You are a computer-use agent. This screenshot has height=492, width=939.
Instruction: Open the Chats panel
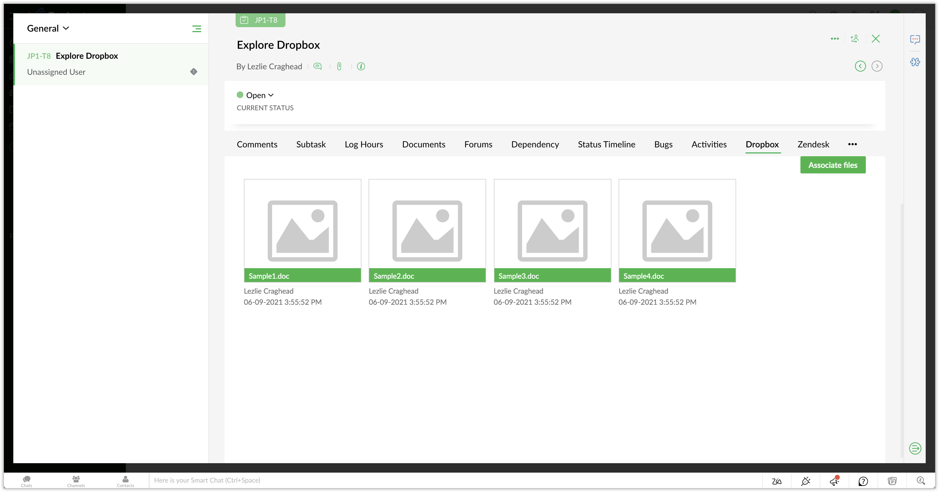point(27,481)
